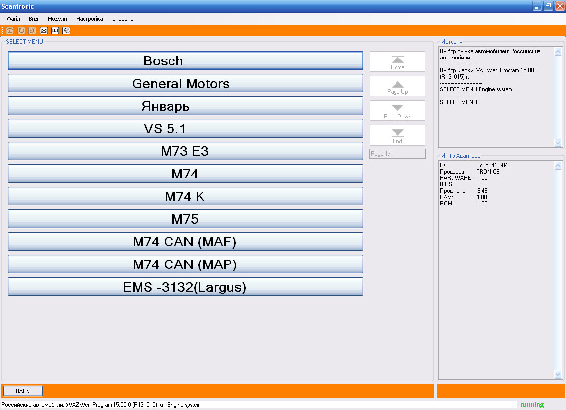Select the M75 option

(185, 219)
